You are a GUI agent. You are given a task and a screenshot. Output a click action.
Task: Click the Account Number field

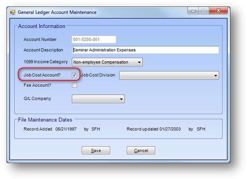pyautogui.click(x=94, y=40)
